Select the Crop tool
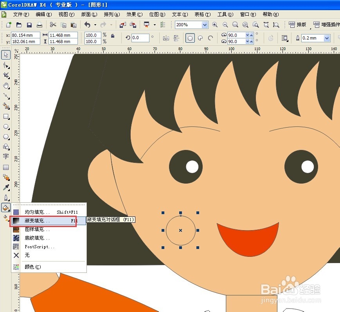Viewport: 340px width, 312px height. pos(6,75)
